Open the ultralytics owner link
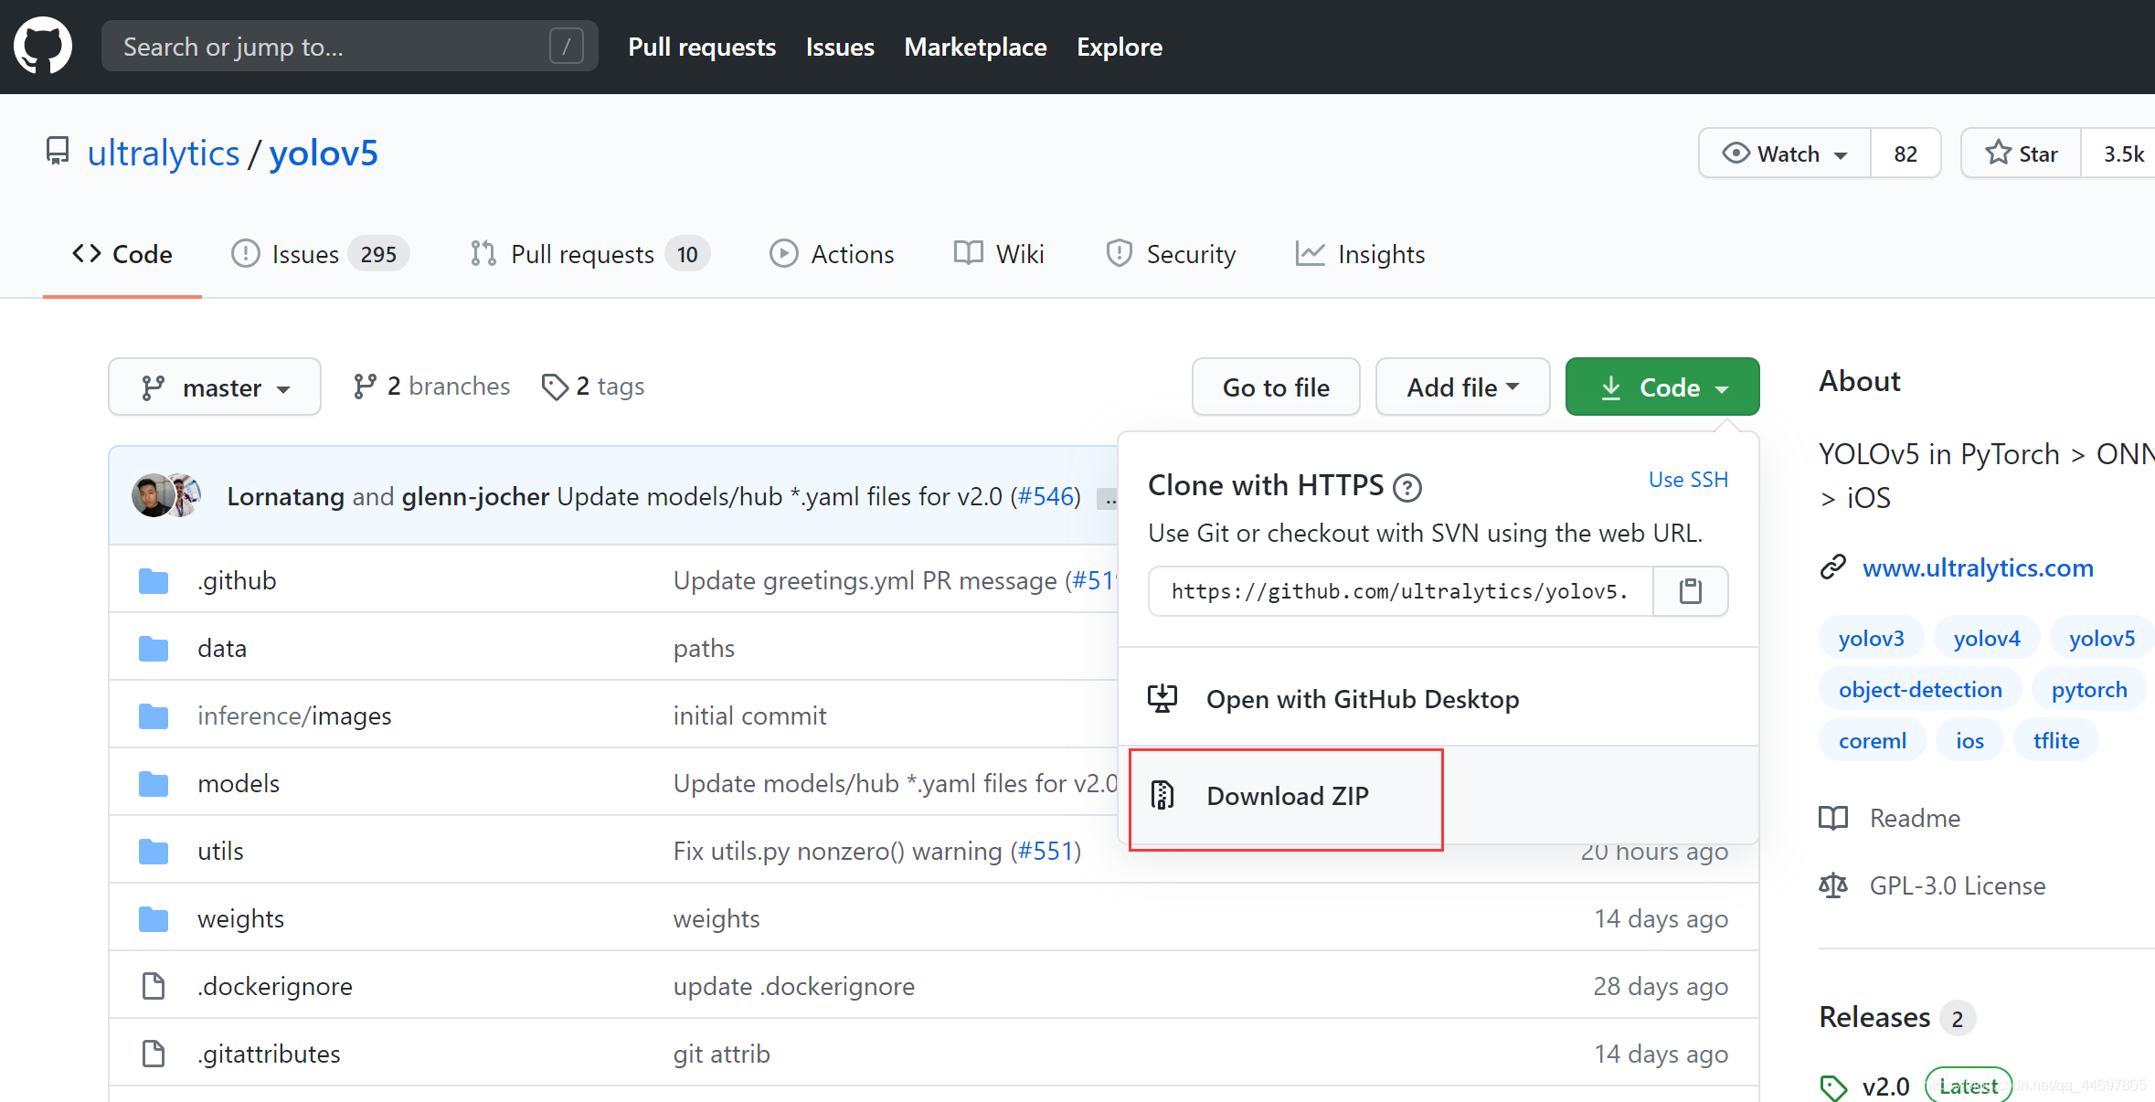 point(164,153)
